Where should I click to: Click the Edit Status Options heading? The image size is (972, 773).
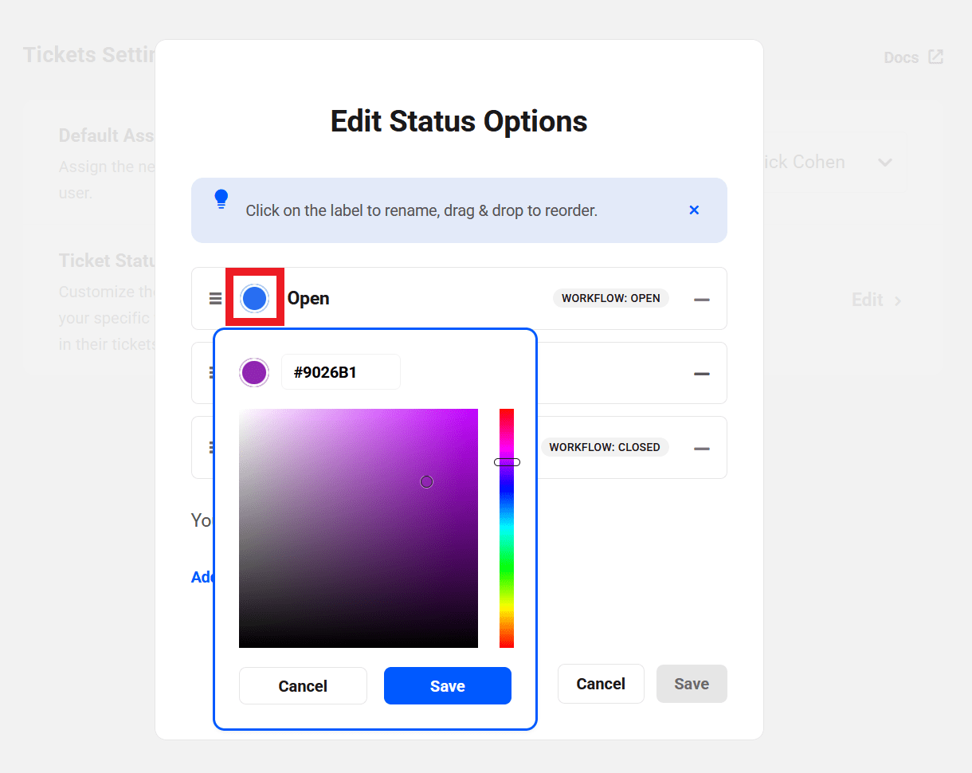tap(459, 121)
